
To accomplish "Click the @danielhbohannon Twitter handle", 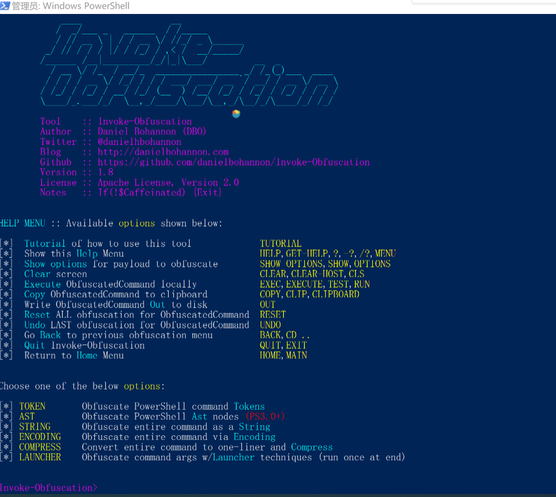I will click(x=140, y=142).
